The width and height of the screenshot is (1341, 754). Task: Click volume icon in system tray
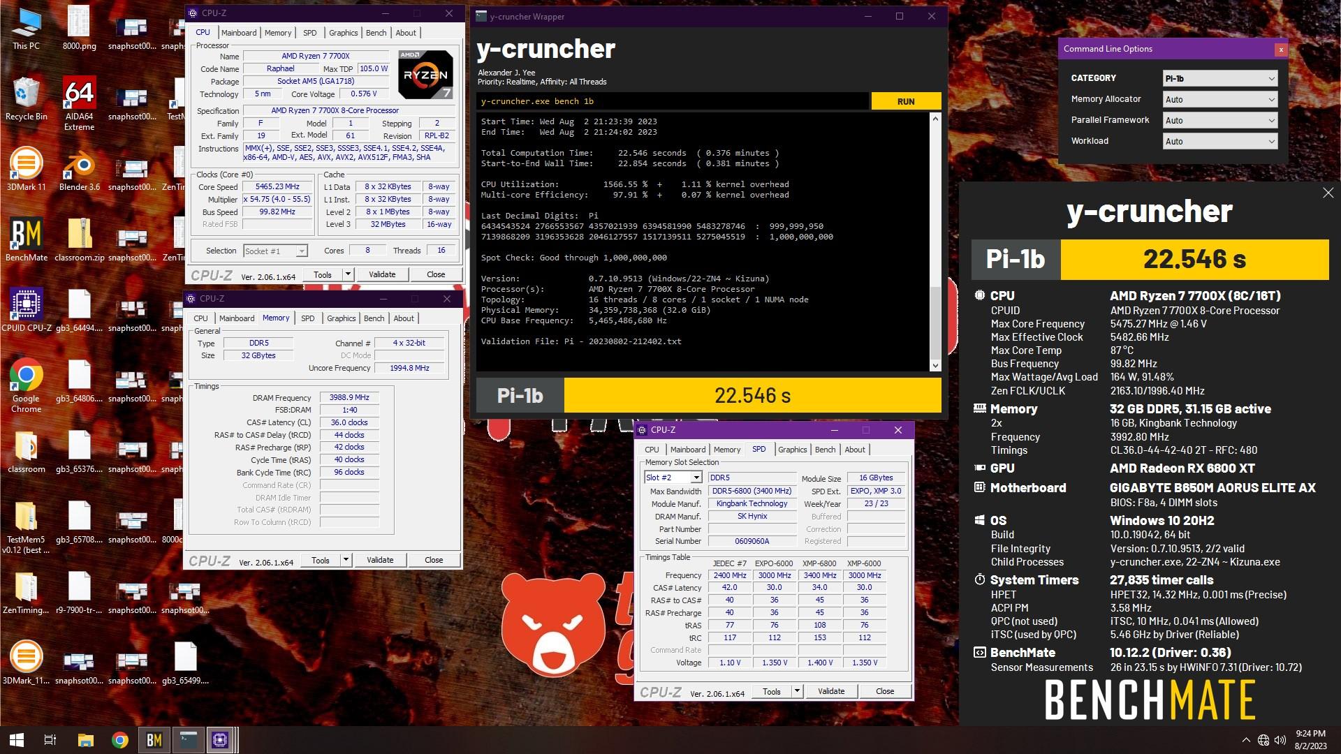click(x=1280, y=740)
